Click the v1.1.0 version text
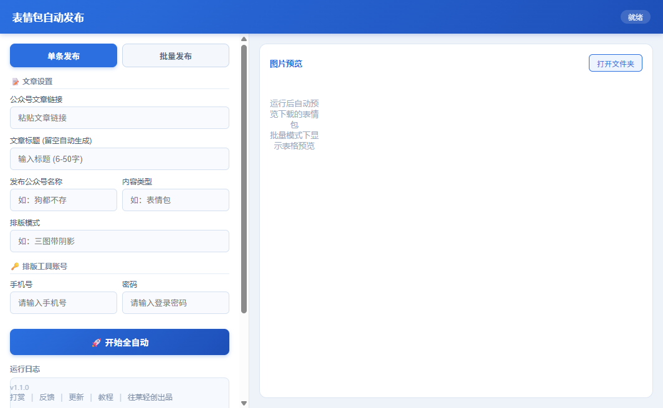Screen dimensions: 663x408 click(x=19, y=387)
